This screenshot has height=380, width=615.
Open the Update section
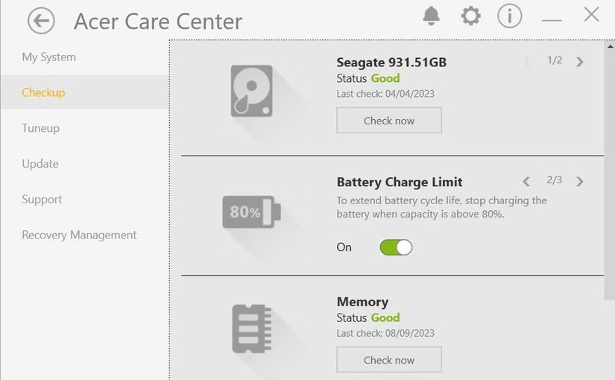[x=40, y=164]
